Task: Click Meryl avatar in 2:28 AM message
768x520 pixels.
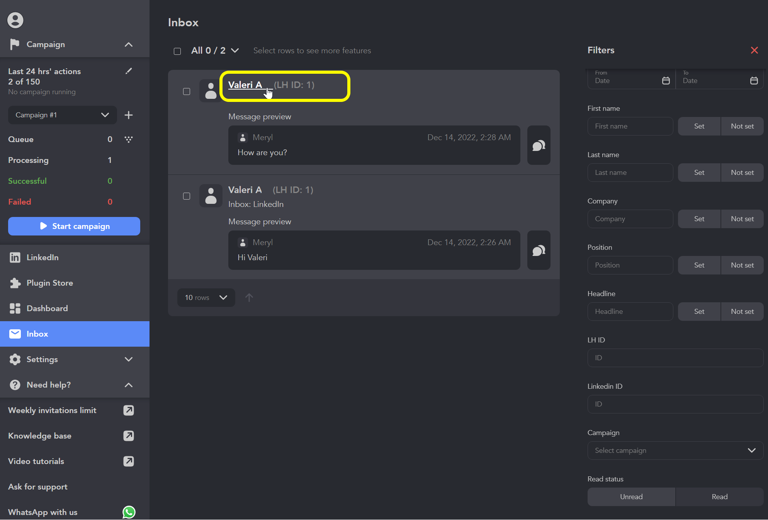Action: (243, 137)
